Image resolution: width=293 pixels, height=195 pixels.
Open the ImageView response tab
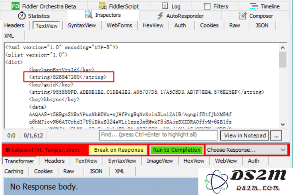tap(160, 161)
